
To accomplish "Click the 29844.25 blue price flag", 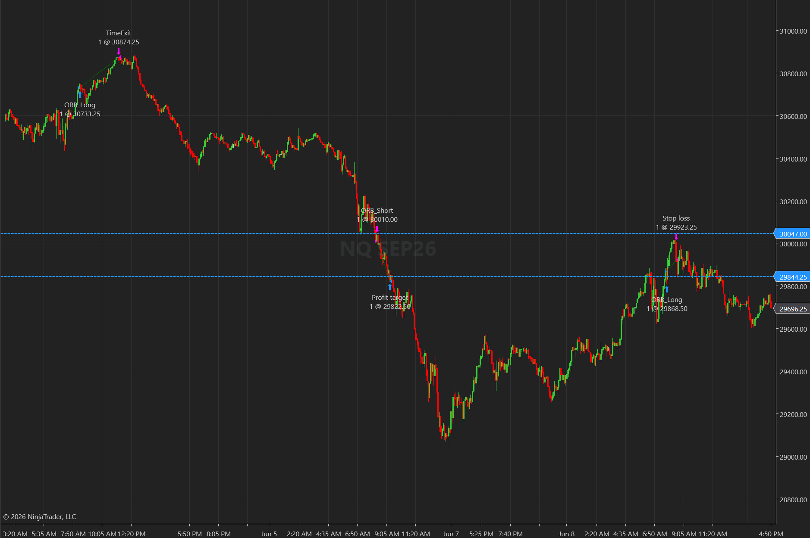I will tap(792, 277).
